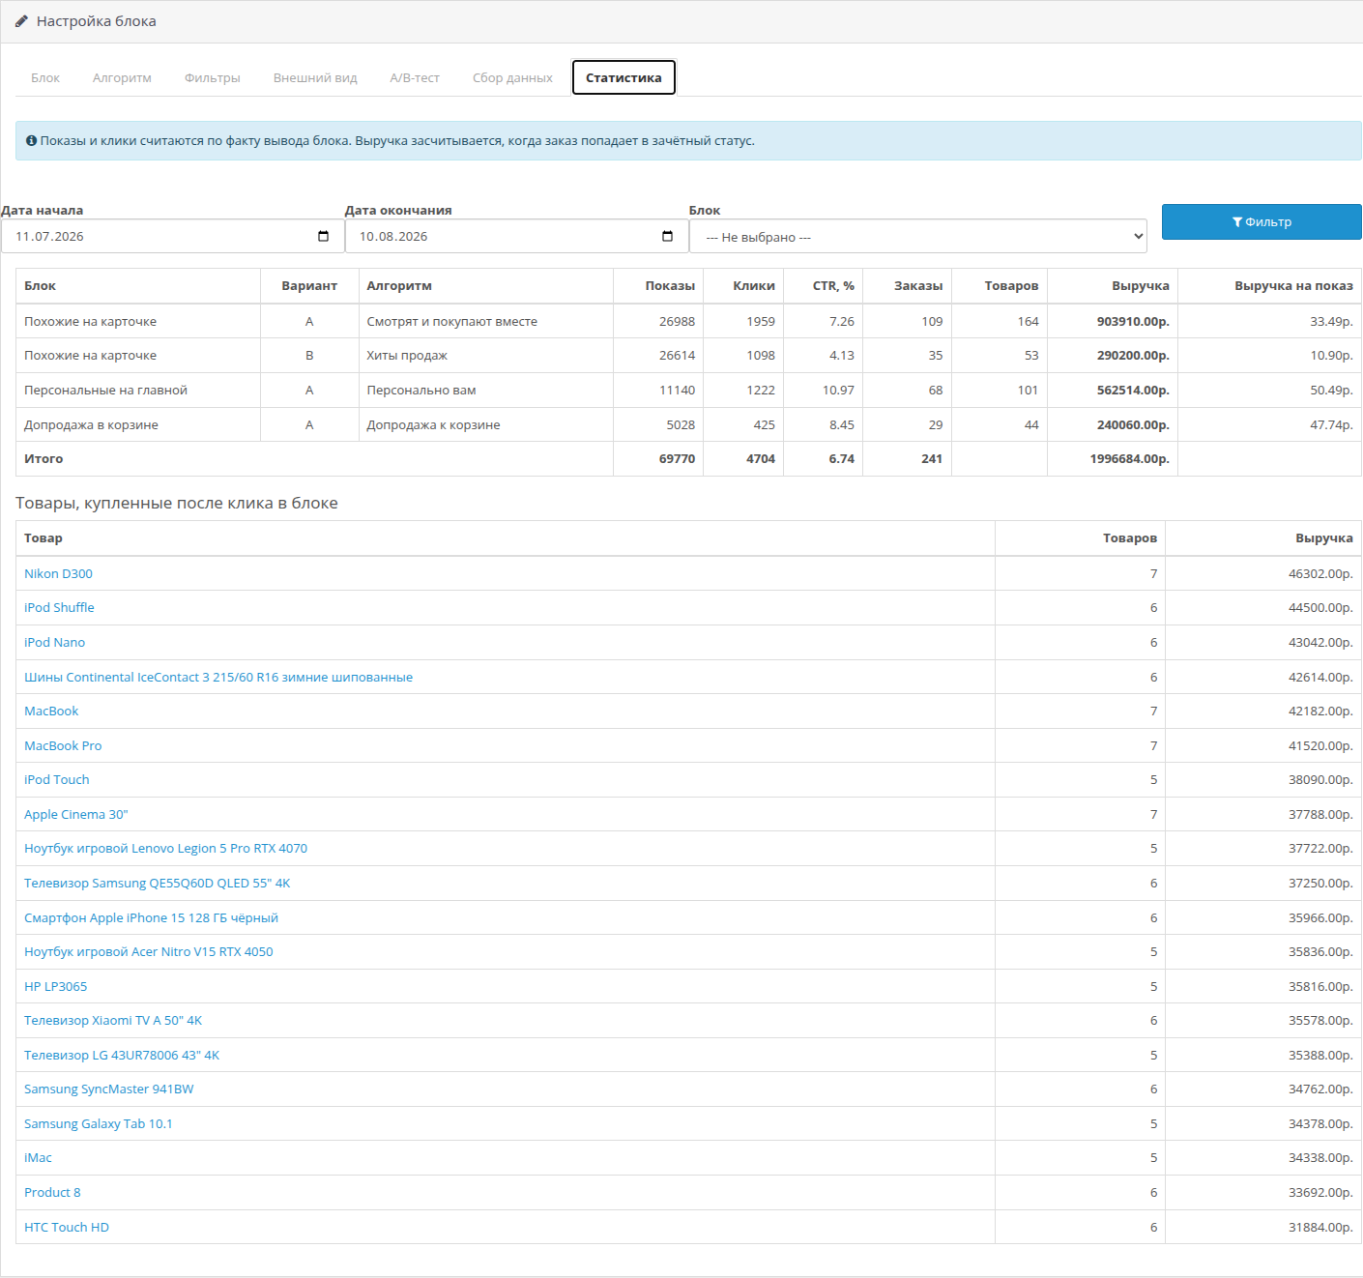This screenshot has width=1363, height=1278.
Task: Open calendar picker for start date
Action: coord(323,236)
